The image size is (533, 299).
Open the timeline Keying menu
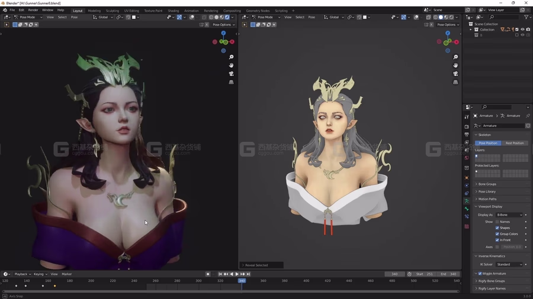click(x=40, y=274)
